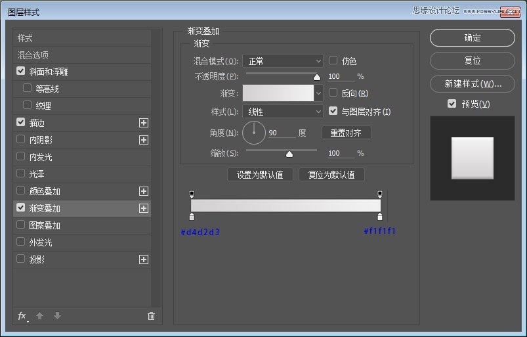Click the plus icon next to 颜色叠加
This screenshot has width=527, height=337.
pos(144,191)
